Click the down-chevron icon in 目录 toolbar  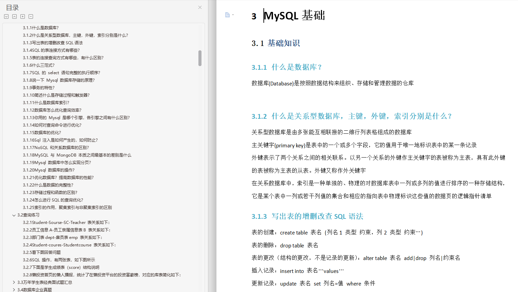pyautogui.click(x=6, y=16)
